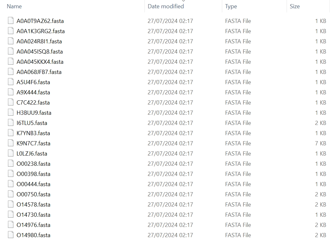
Task: Select the icon of L0LZJ6.fasta
Action: [11, 153]
